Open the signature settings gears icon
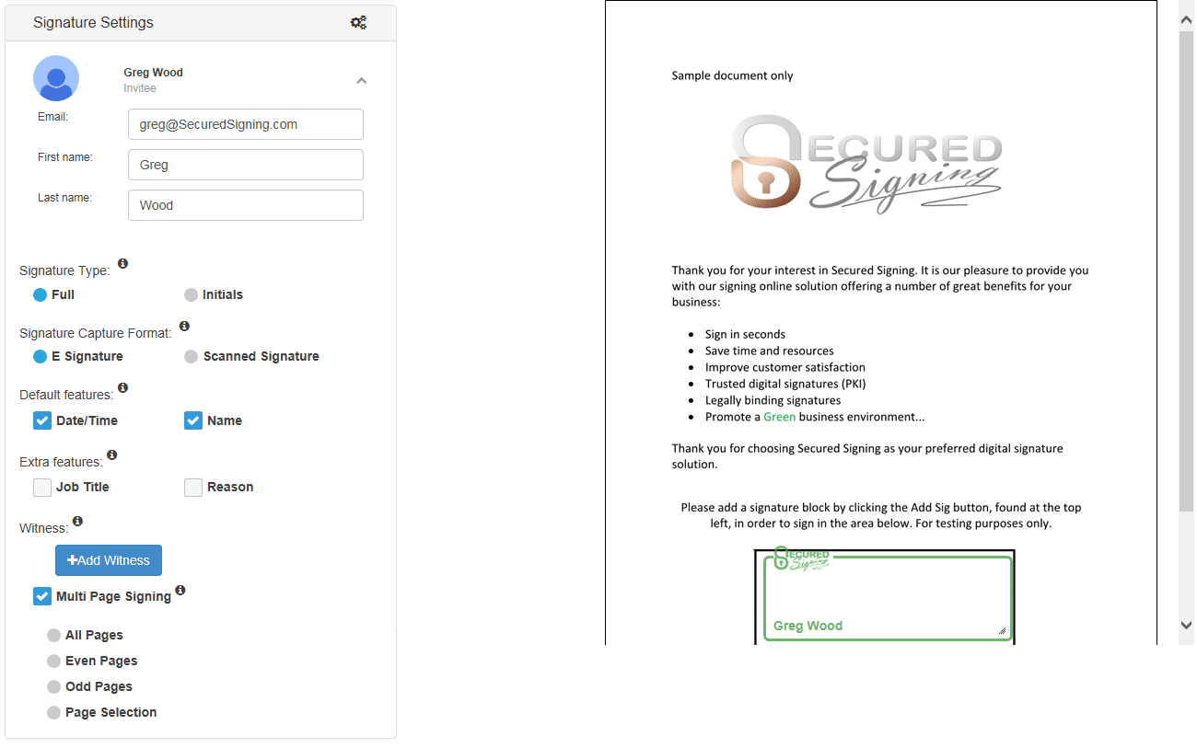This screenshot has height=748, width=1197. [x=358, y=23]
